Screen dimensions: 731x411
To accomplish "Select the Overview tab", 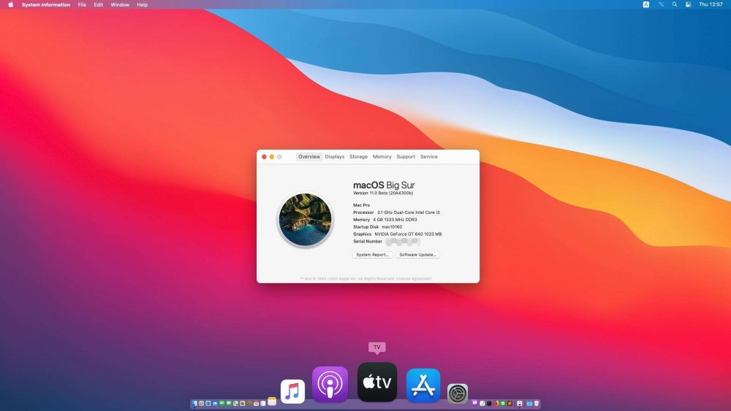I will pyautogui.click(x=309, y=157).
